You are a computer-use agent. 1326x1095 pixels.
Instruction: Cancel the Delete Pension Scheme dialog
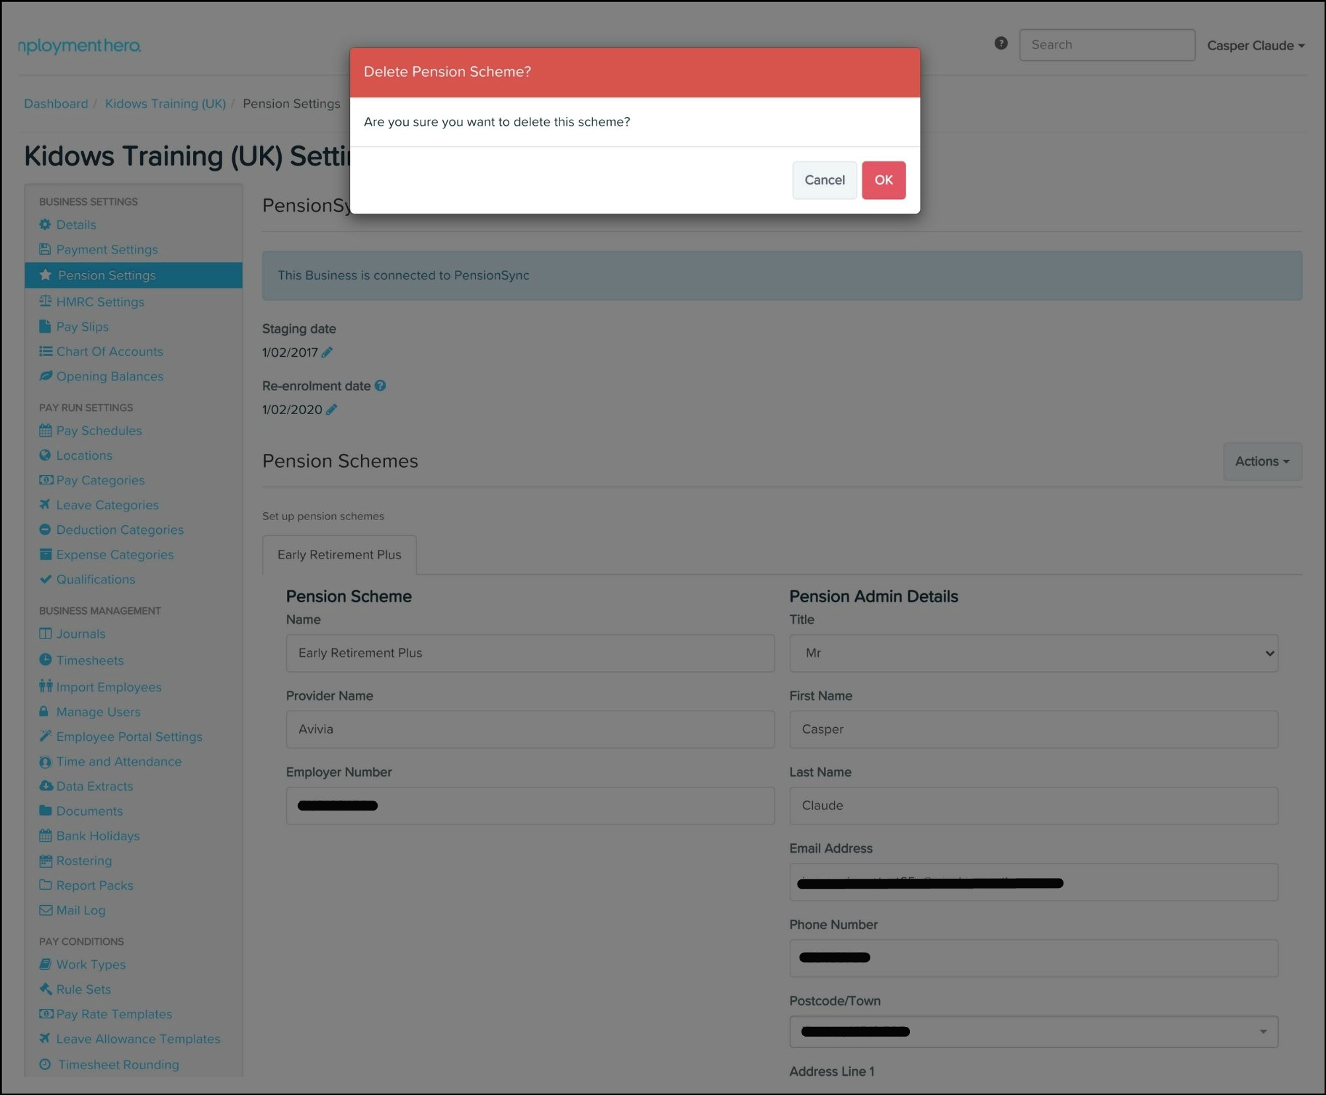824,180
